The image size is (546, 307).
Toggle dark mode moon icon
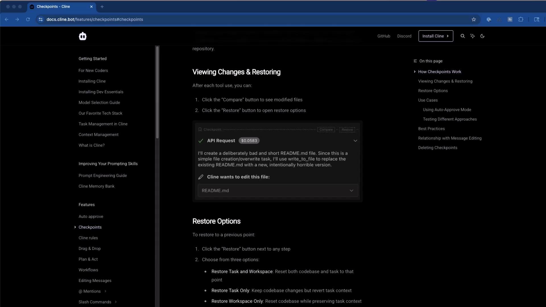click(482, 36)
